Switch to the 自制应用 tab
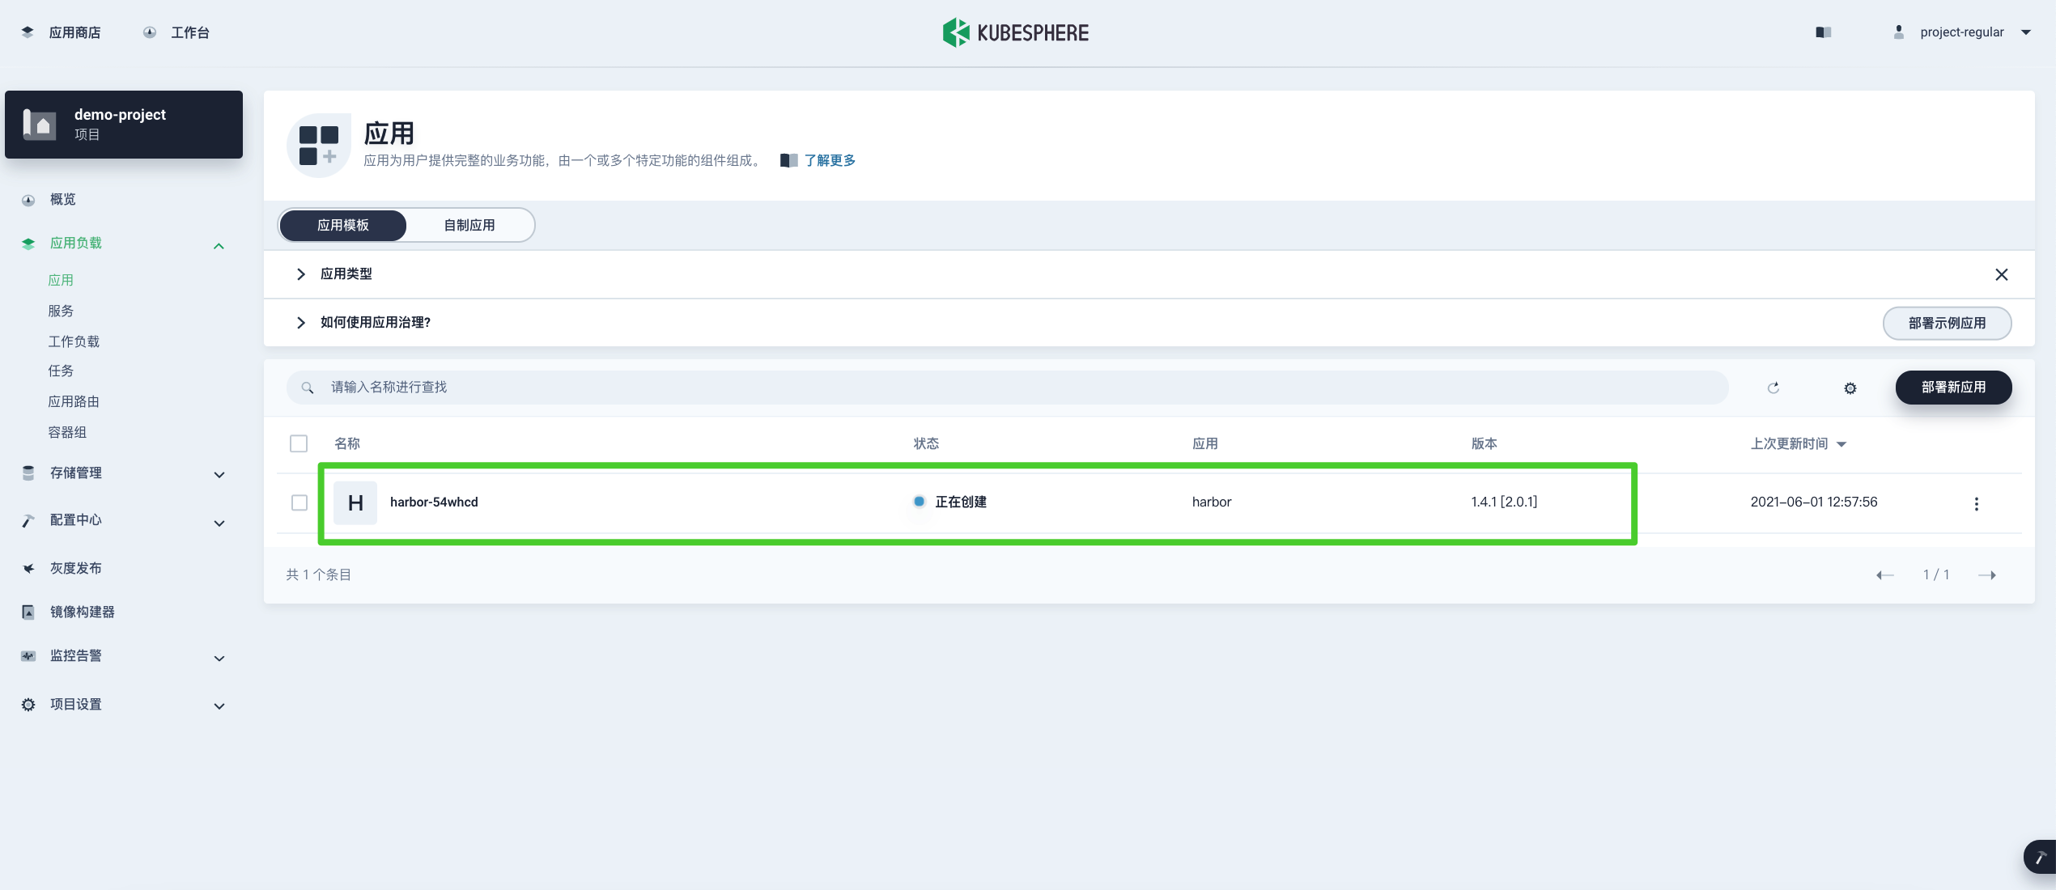Image resolution: width=2056 pixels, height=890 pixels. tap(469, 225)
